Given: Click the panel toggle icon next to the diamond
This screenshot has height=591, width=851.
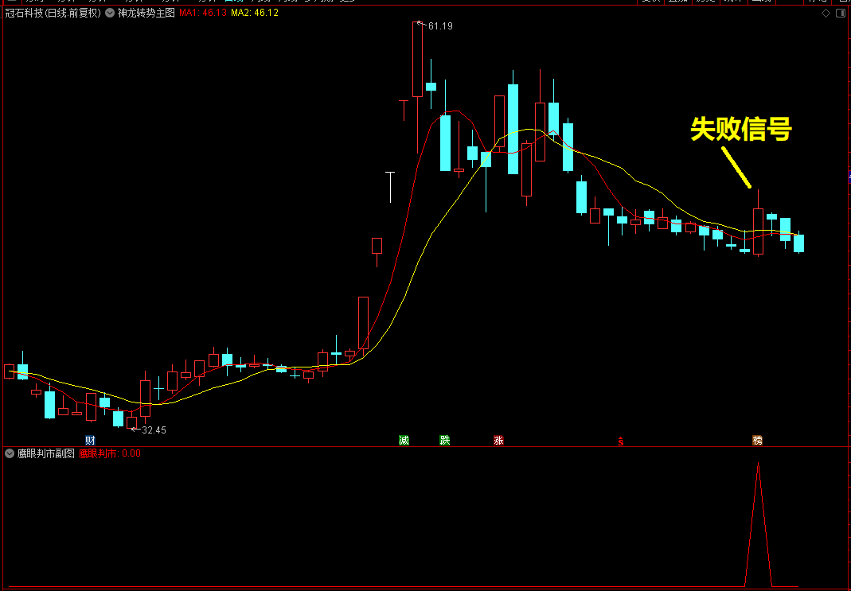Looking at the screenshot, I should [x=841, y=13].
